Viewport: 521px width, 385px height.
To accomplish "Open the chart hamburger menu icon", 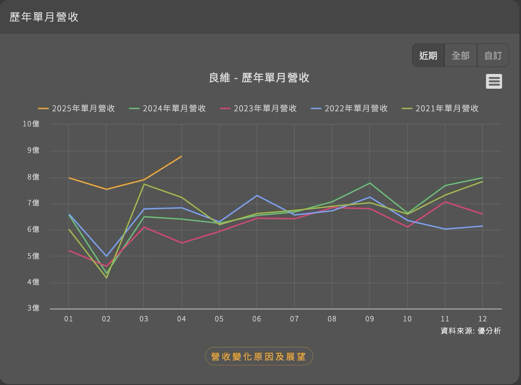I will (x=494, y=81).
